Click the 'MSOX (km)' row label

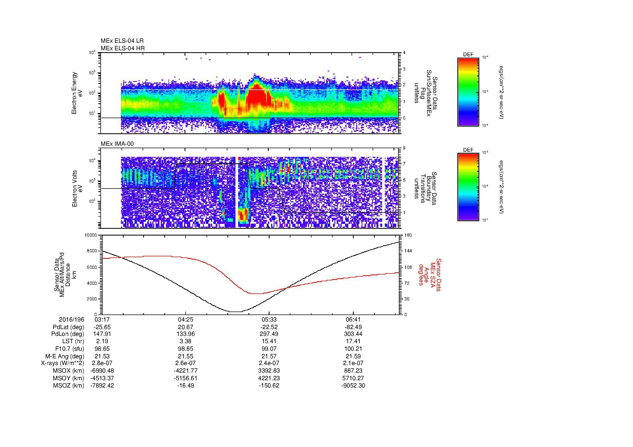point(69,371)
